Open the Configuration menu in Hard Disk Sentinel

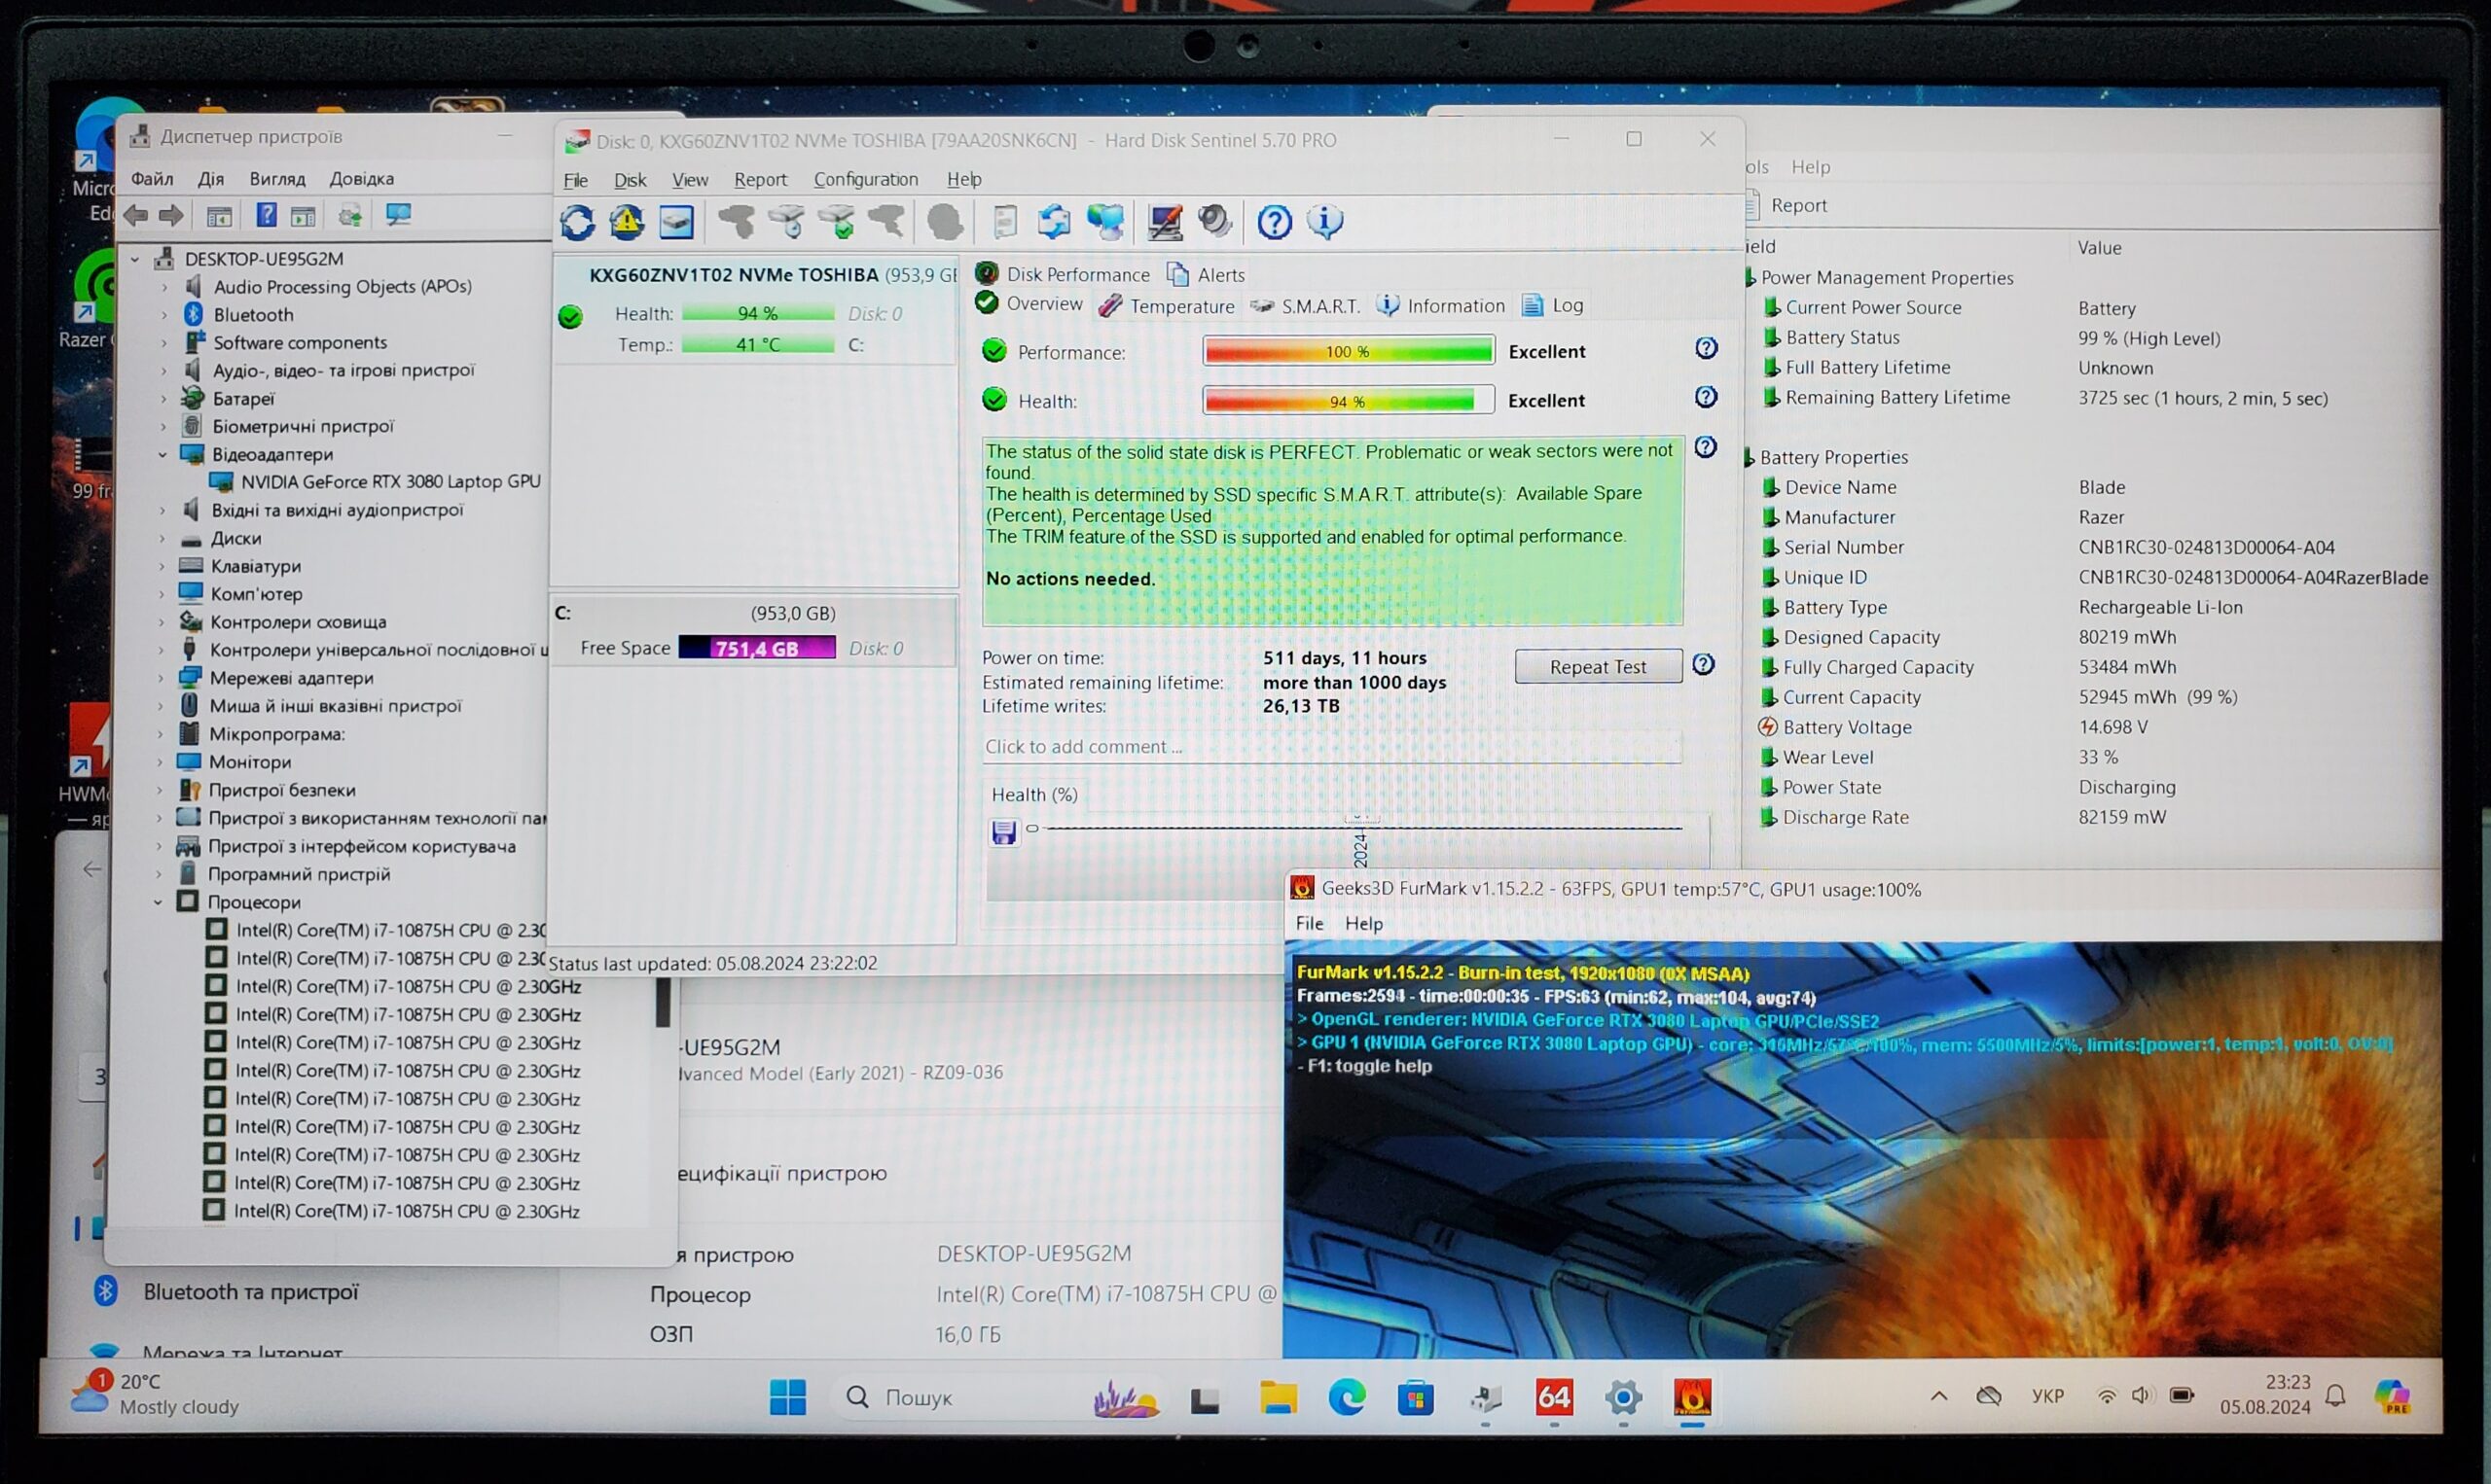pyautogui.click(x=865, y=180)
